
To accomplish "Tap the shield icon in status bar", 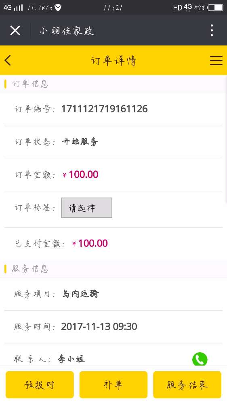I will tap(58, 8).
